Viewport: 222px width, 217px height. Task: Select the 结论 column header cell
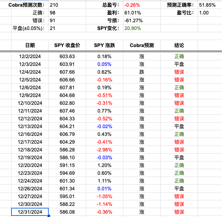pos(179,46)
